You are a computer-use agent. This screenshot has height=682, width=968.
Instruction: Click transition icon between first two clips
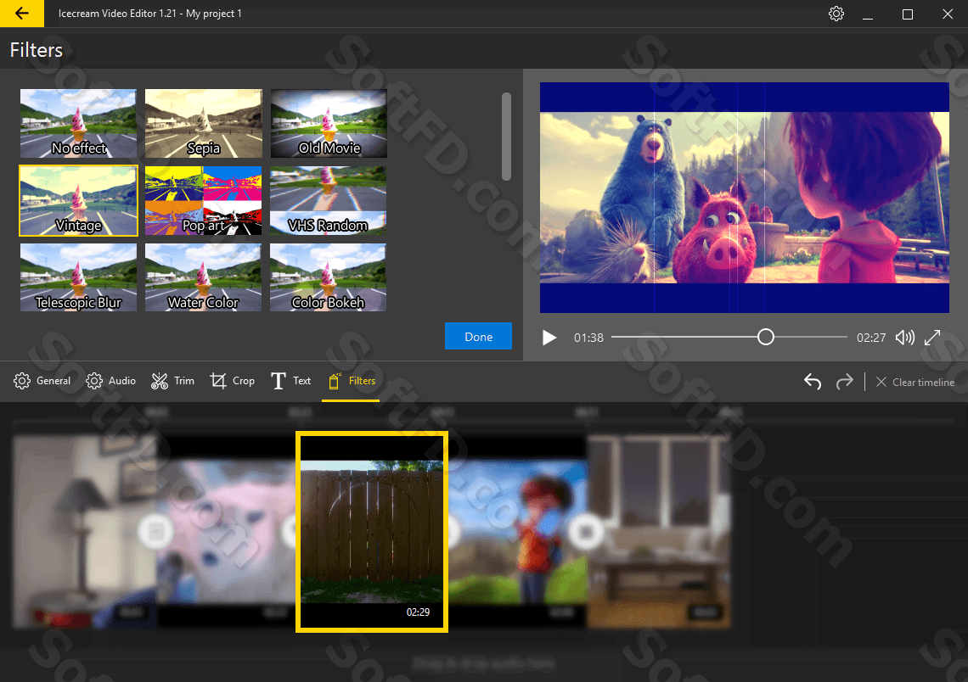pos(155,532)
